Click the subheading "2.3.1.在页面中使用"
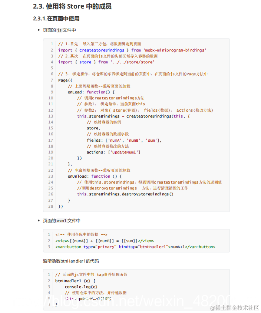The height and width of the screenshot is (313, 261). 56,19
